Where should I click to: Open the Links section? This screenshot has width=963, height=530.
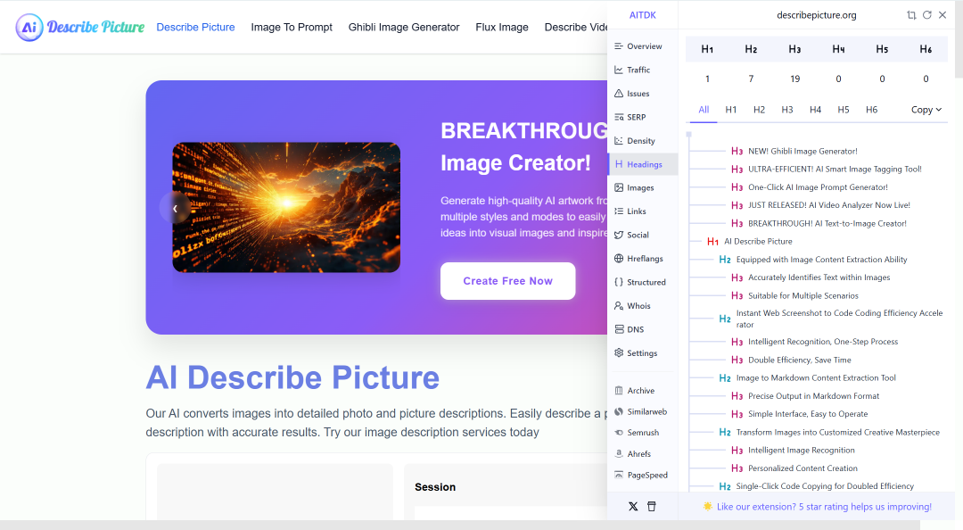click(642, 211)
